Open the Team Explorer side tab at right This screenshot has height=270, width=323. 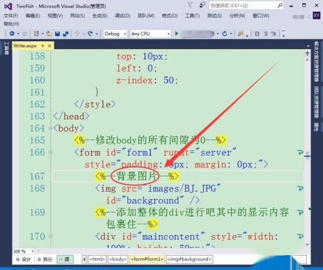pyautogui.click(x=316, y=101)
